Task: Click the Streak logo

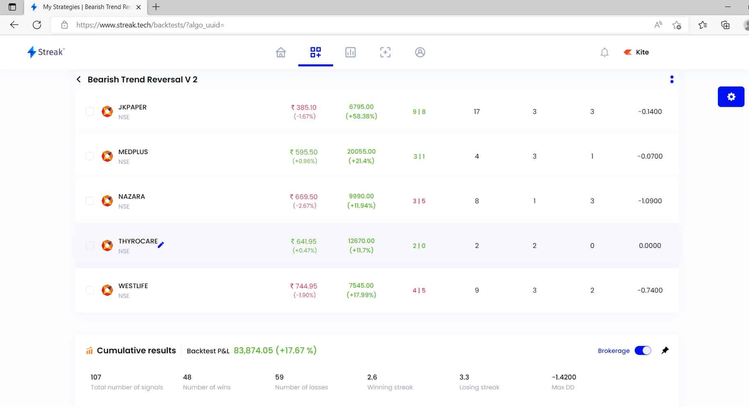Action: coord(45,52)
